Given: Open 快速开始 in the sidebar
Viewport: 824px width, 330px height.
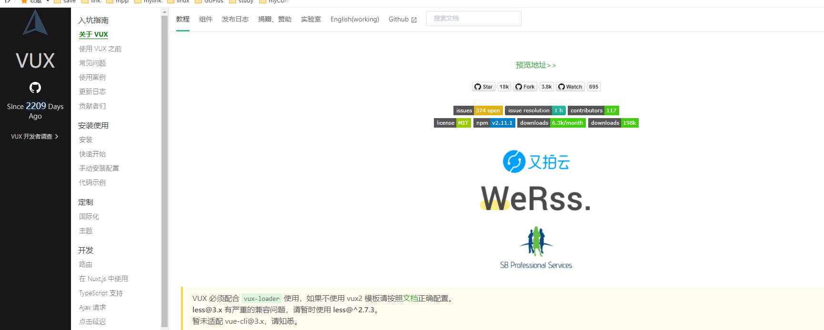Looking at the screenshot, I should tap(92, 154).
